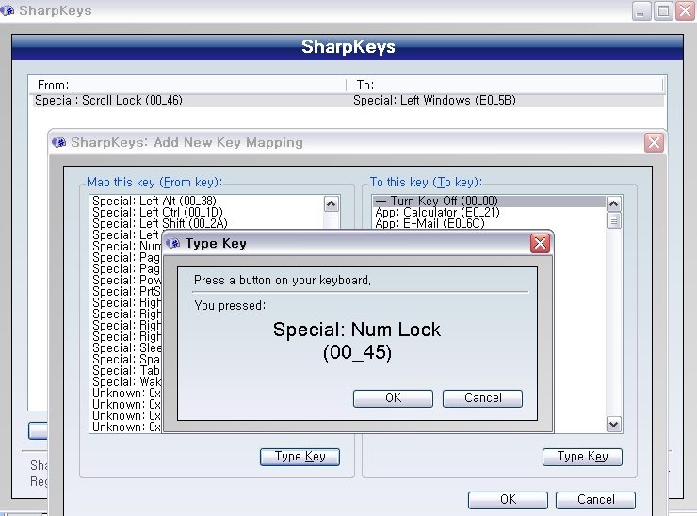The width and height of the screenshot is (697, 516).
Task: Click the To list scroll down arrow
Action: click(613, 424)
